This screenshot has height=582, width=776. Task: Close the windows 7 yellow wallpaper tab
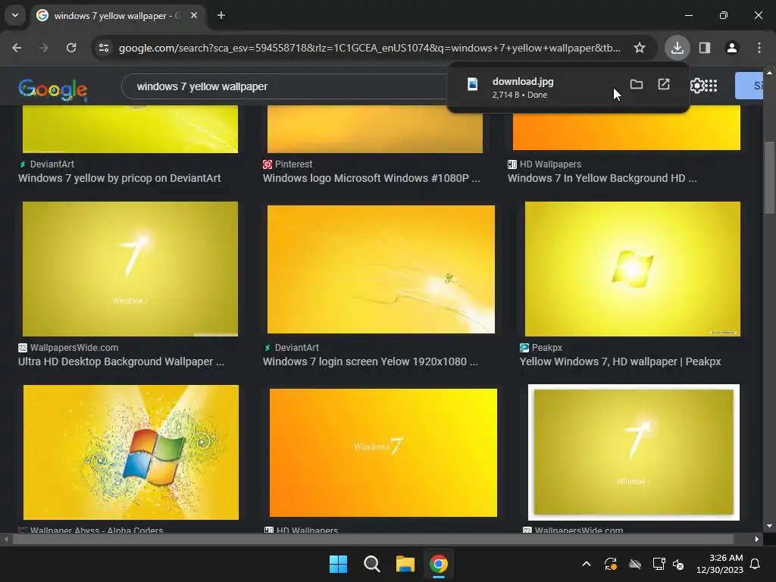coord(194,15)
